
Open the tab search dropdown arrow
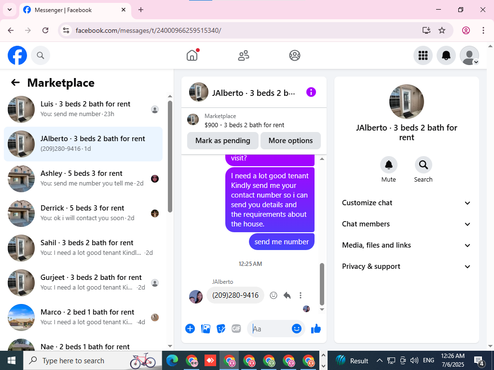point(10,10)
